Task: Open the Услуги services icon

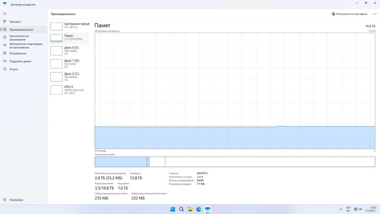Action: [5, 69]
